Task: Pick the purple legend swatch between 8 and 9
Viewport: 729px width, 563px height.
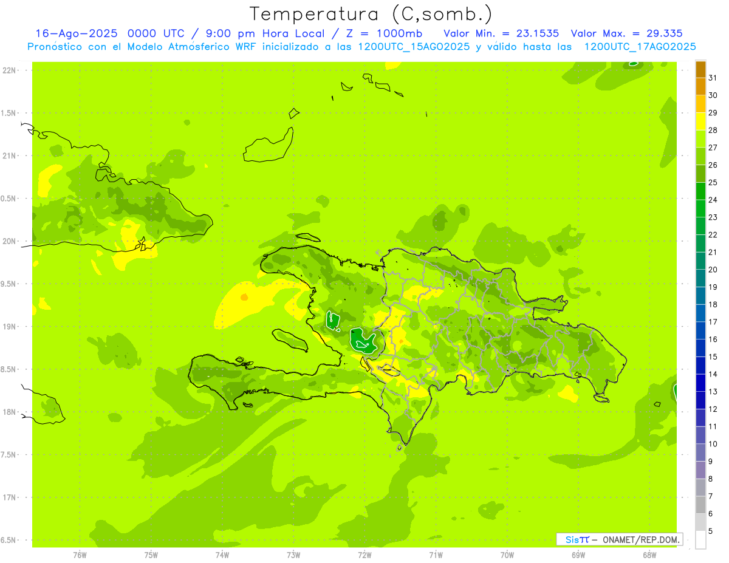Action: [700, 470]
